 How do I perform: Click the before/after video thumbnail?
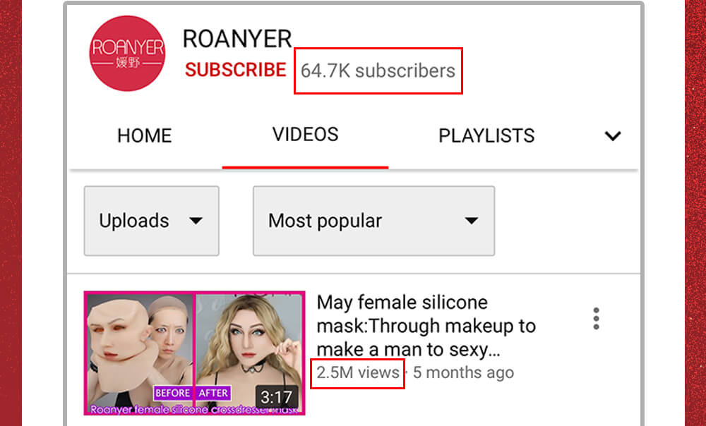tap(195, 353)
